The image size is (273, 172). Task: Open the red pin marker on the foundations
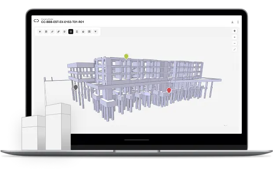point(169,91)
